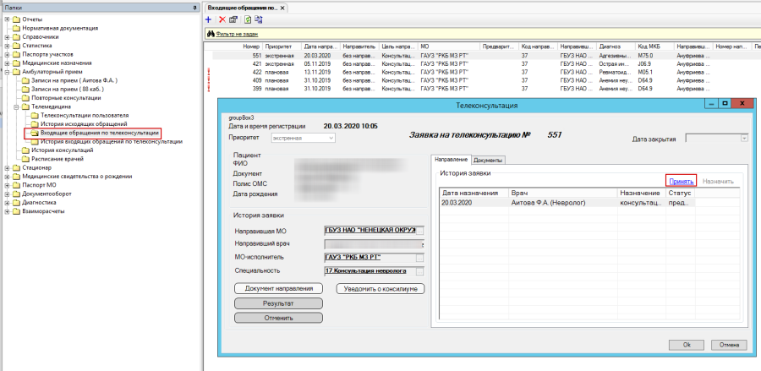Open the Дата закрытия date dropdown

click(744, 139)
